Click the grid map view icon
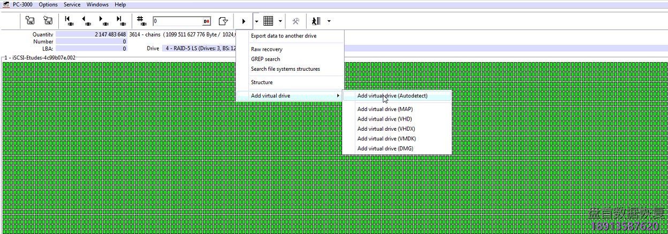 (x=268, y=21)
